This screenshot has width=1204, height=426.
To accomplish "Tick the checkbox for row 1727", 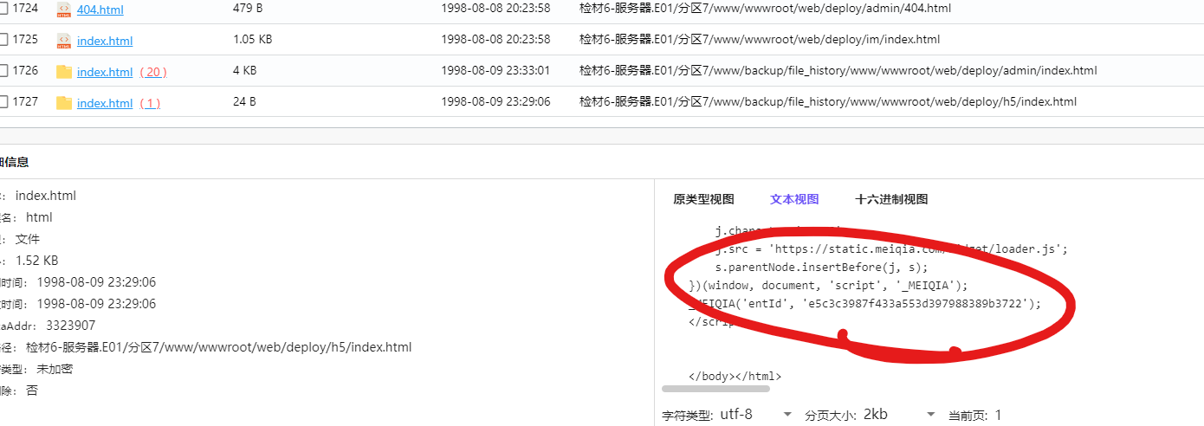I will (x=3, y=102).
